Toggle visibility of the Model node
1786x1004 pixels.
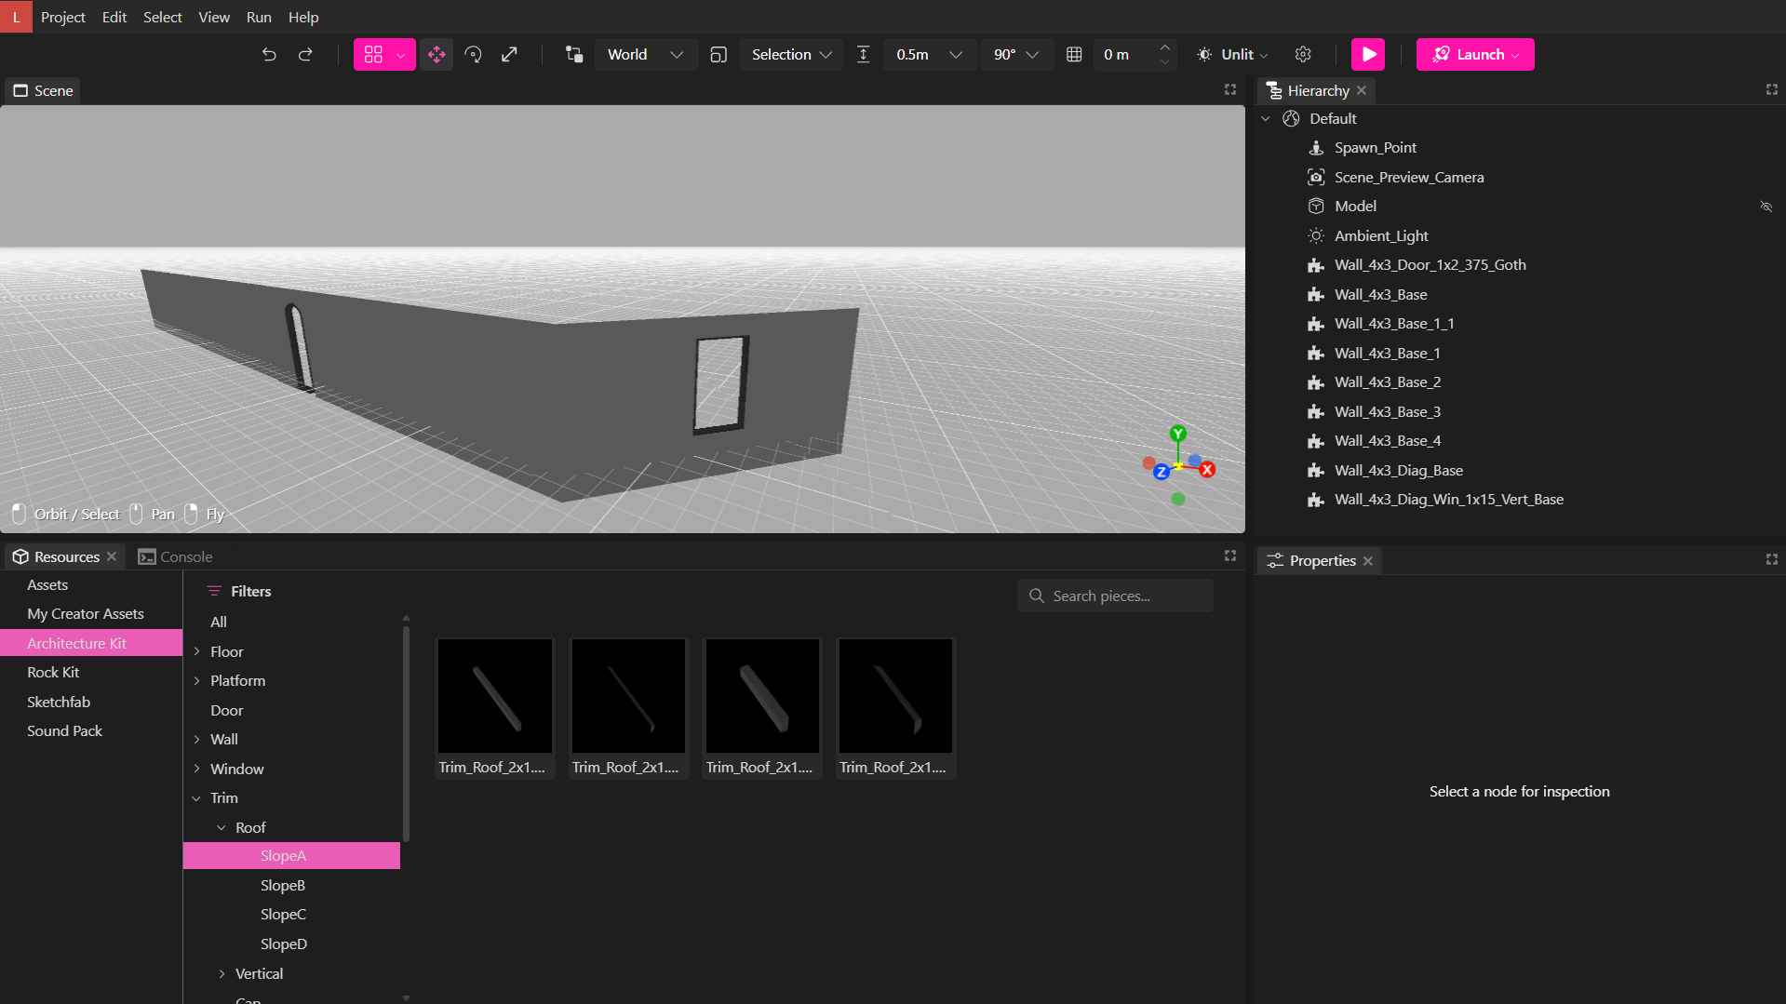click(x=1766, y=207)
